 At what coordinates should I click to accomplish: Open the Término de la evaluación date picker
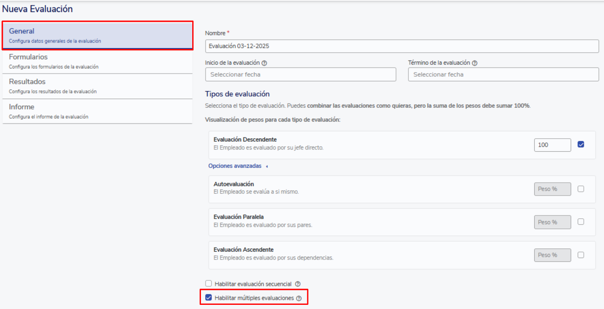point(503,74)
